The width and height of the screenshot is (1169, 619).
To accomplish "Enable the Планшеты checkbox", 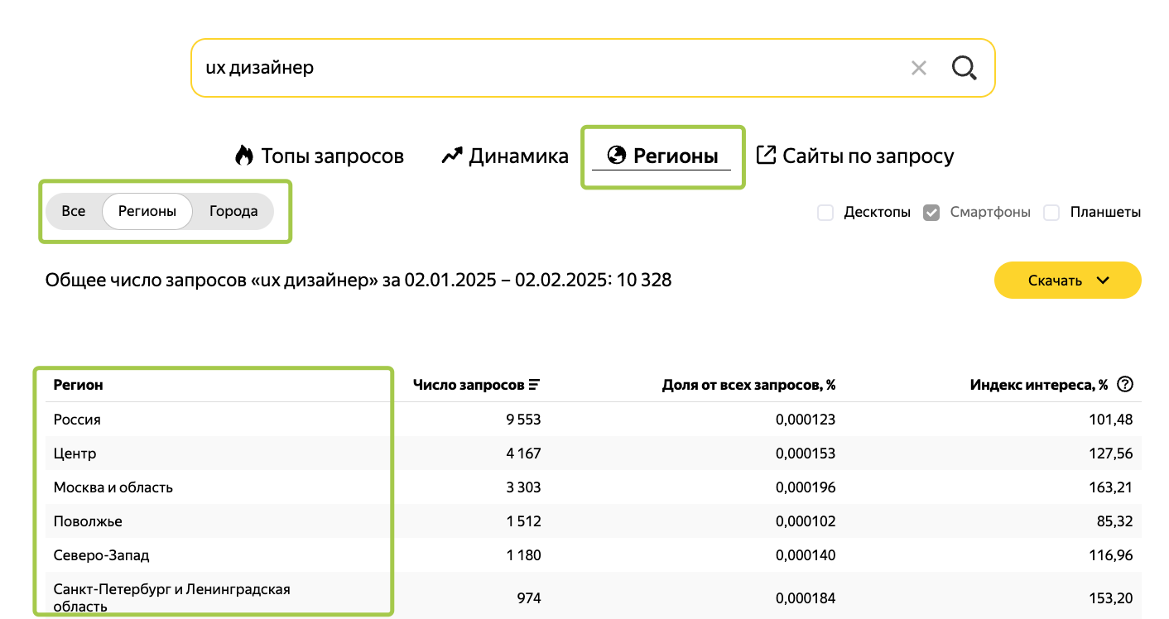I will click(x=1051, y=213).
